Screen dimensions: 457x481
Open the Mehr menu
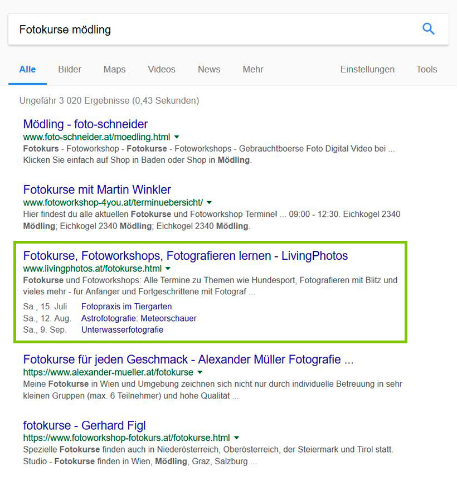tap(253, 69)
